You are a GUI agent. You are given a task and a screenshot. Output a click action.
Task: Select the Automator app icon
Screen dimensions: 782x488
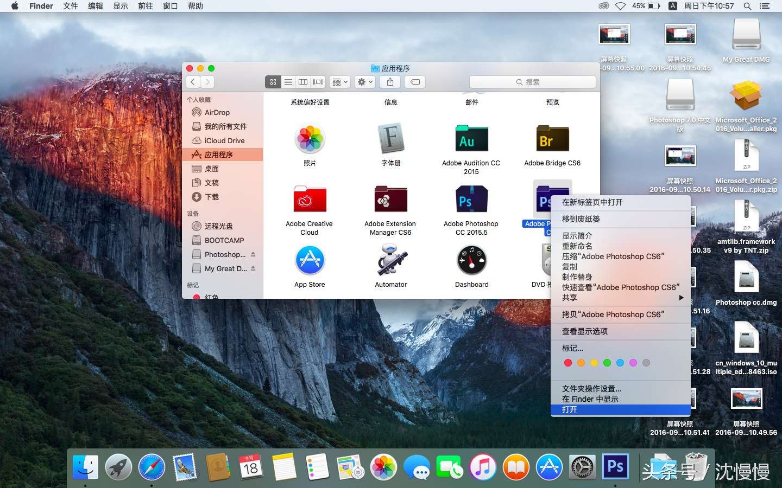click(391, 260)
